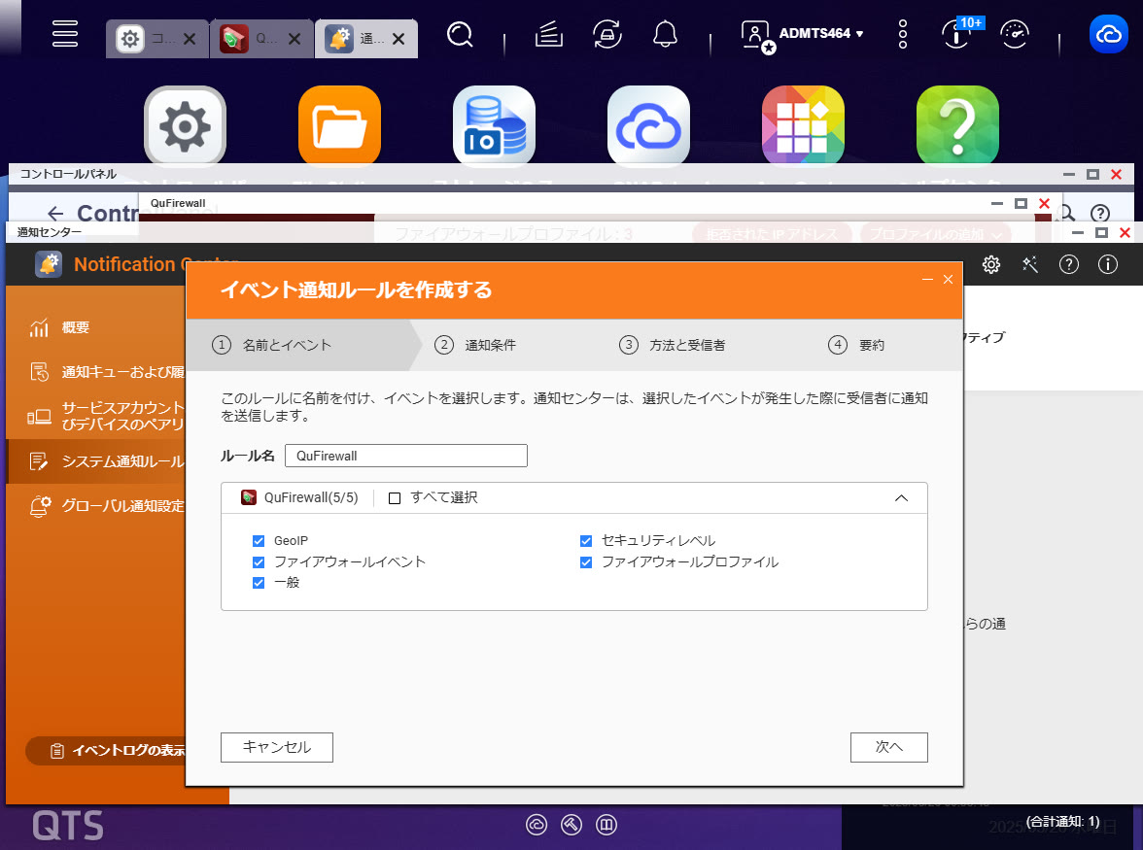Select step 3 方法と受信者 in the wizard
Image resolution: width=1143 pixels, height=850 pixels.
tap(673, 345)
